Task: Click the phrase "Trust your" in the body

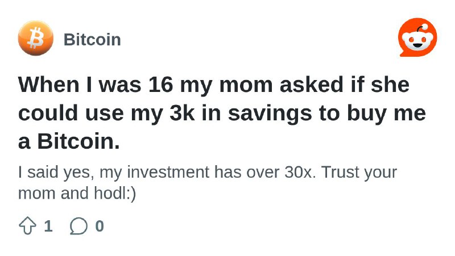Action: tap(359, 173)
